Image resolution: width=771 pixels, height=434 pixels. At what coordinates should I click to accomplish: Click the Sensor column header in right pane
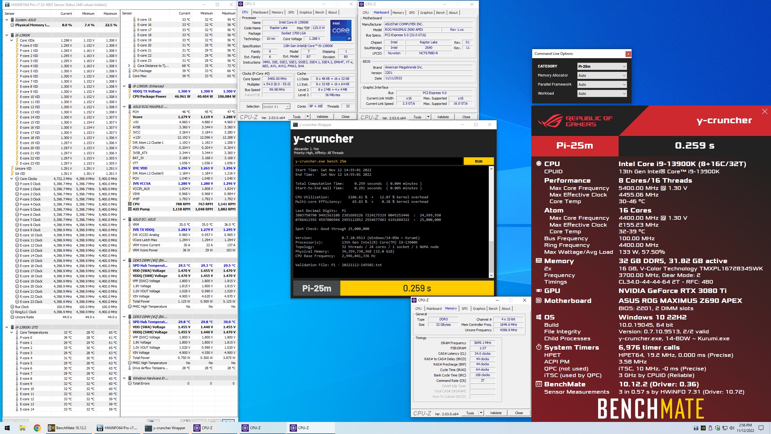coord(145,13)
